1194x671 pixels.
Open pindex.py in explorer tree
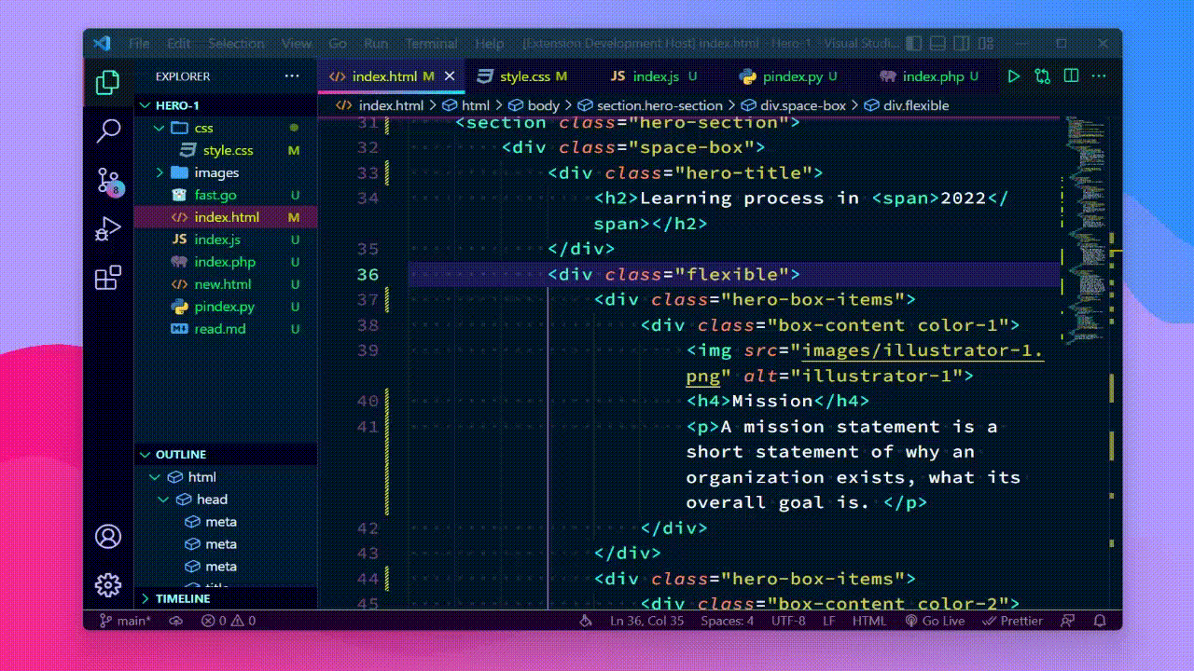(x=226, y=307)
